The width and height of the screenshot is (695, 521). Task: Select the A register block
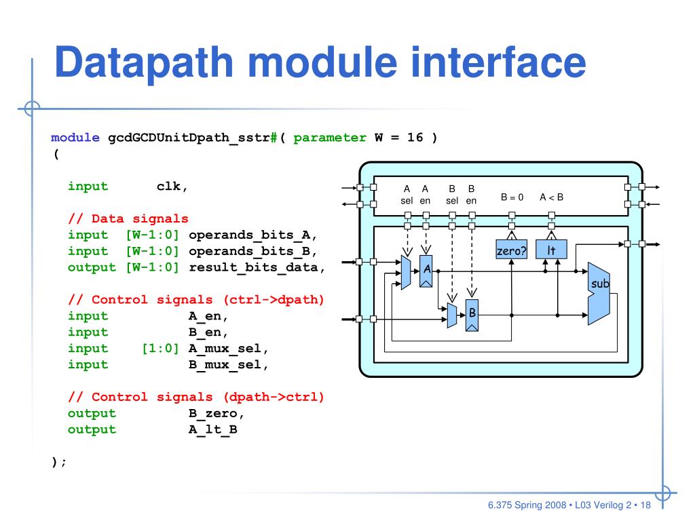coord(426,271)
